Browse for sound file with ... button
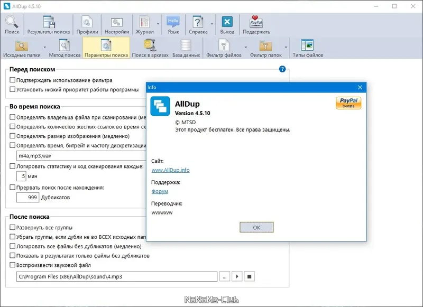Image resolution: width=423 pixels, height=307 pixels. coord(224,276)
